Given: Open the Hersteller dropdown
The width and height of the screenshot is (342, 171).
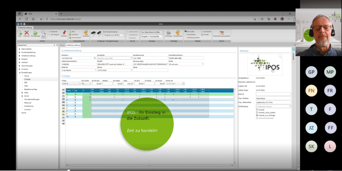Looking at the screenshot, I should click(115, 58).
